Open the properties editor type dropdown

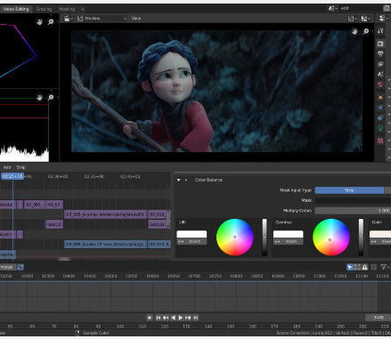click(x=383, y=19)
